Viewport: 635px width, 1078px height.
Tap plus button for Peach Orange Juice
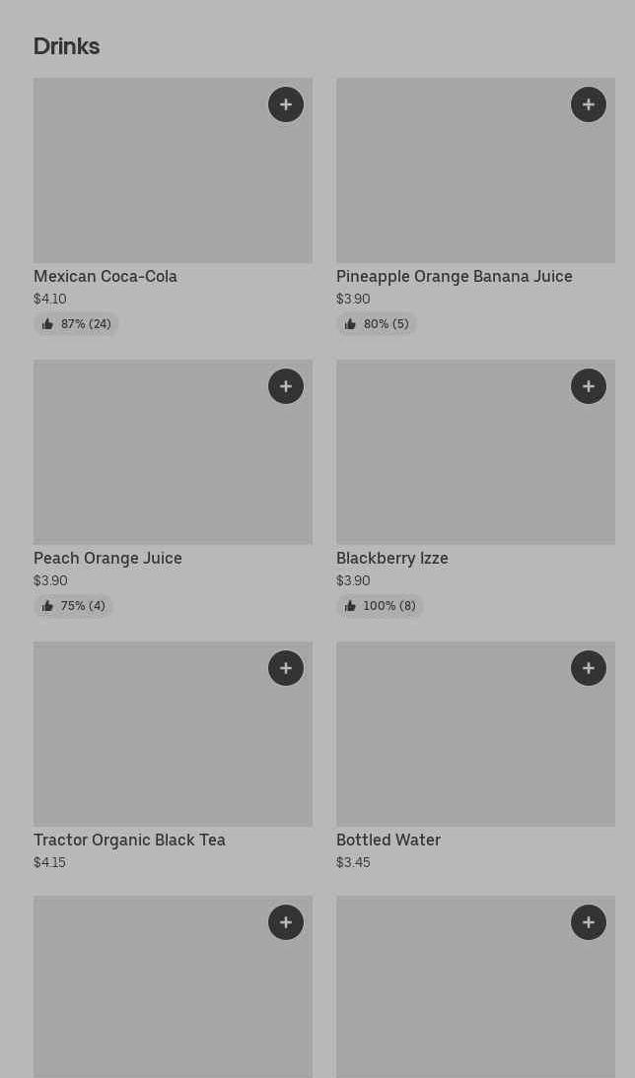click(x=286, y=386)
